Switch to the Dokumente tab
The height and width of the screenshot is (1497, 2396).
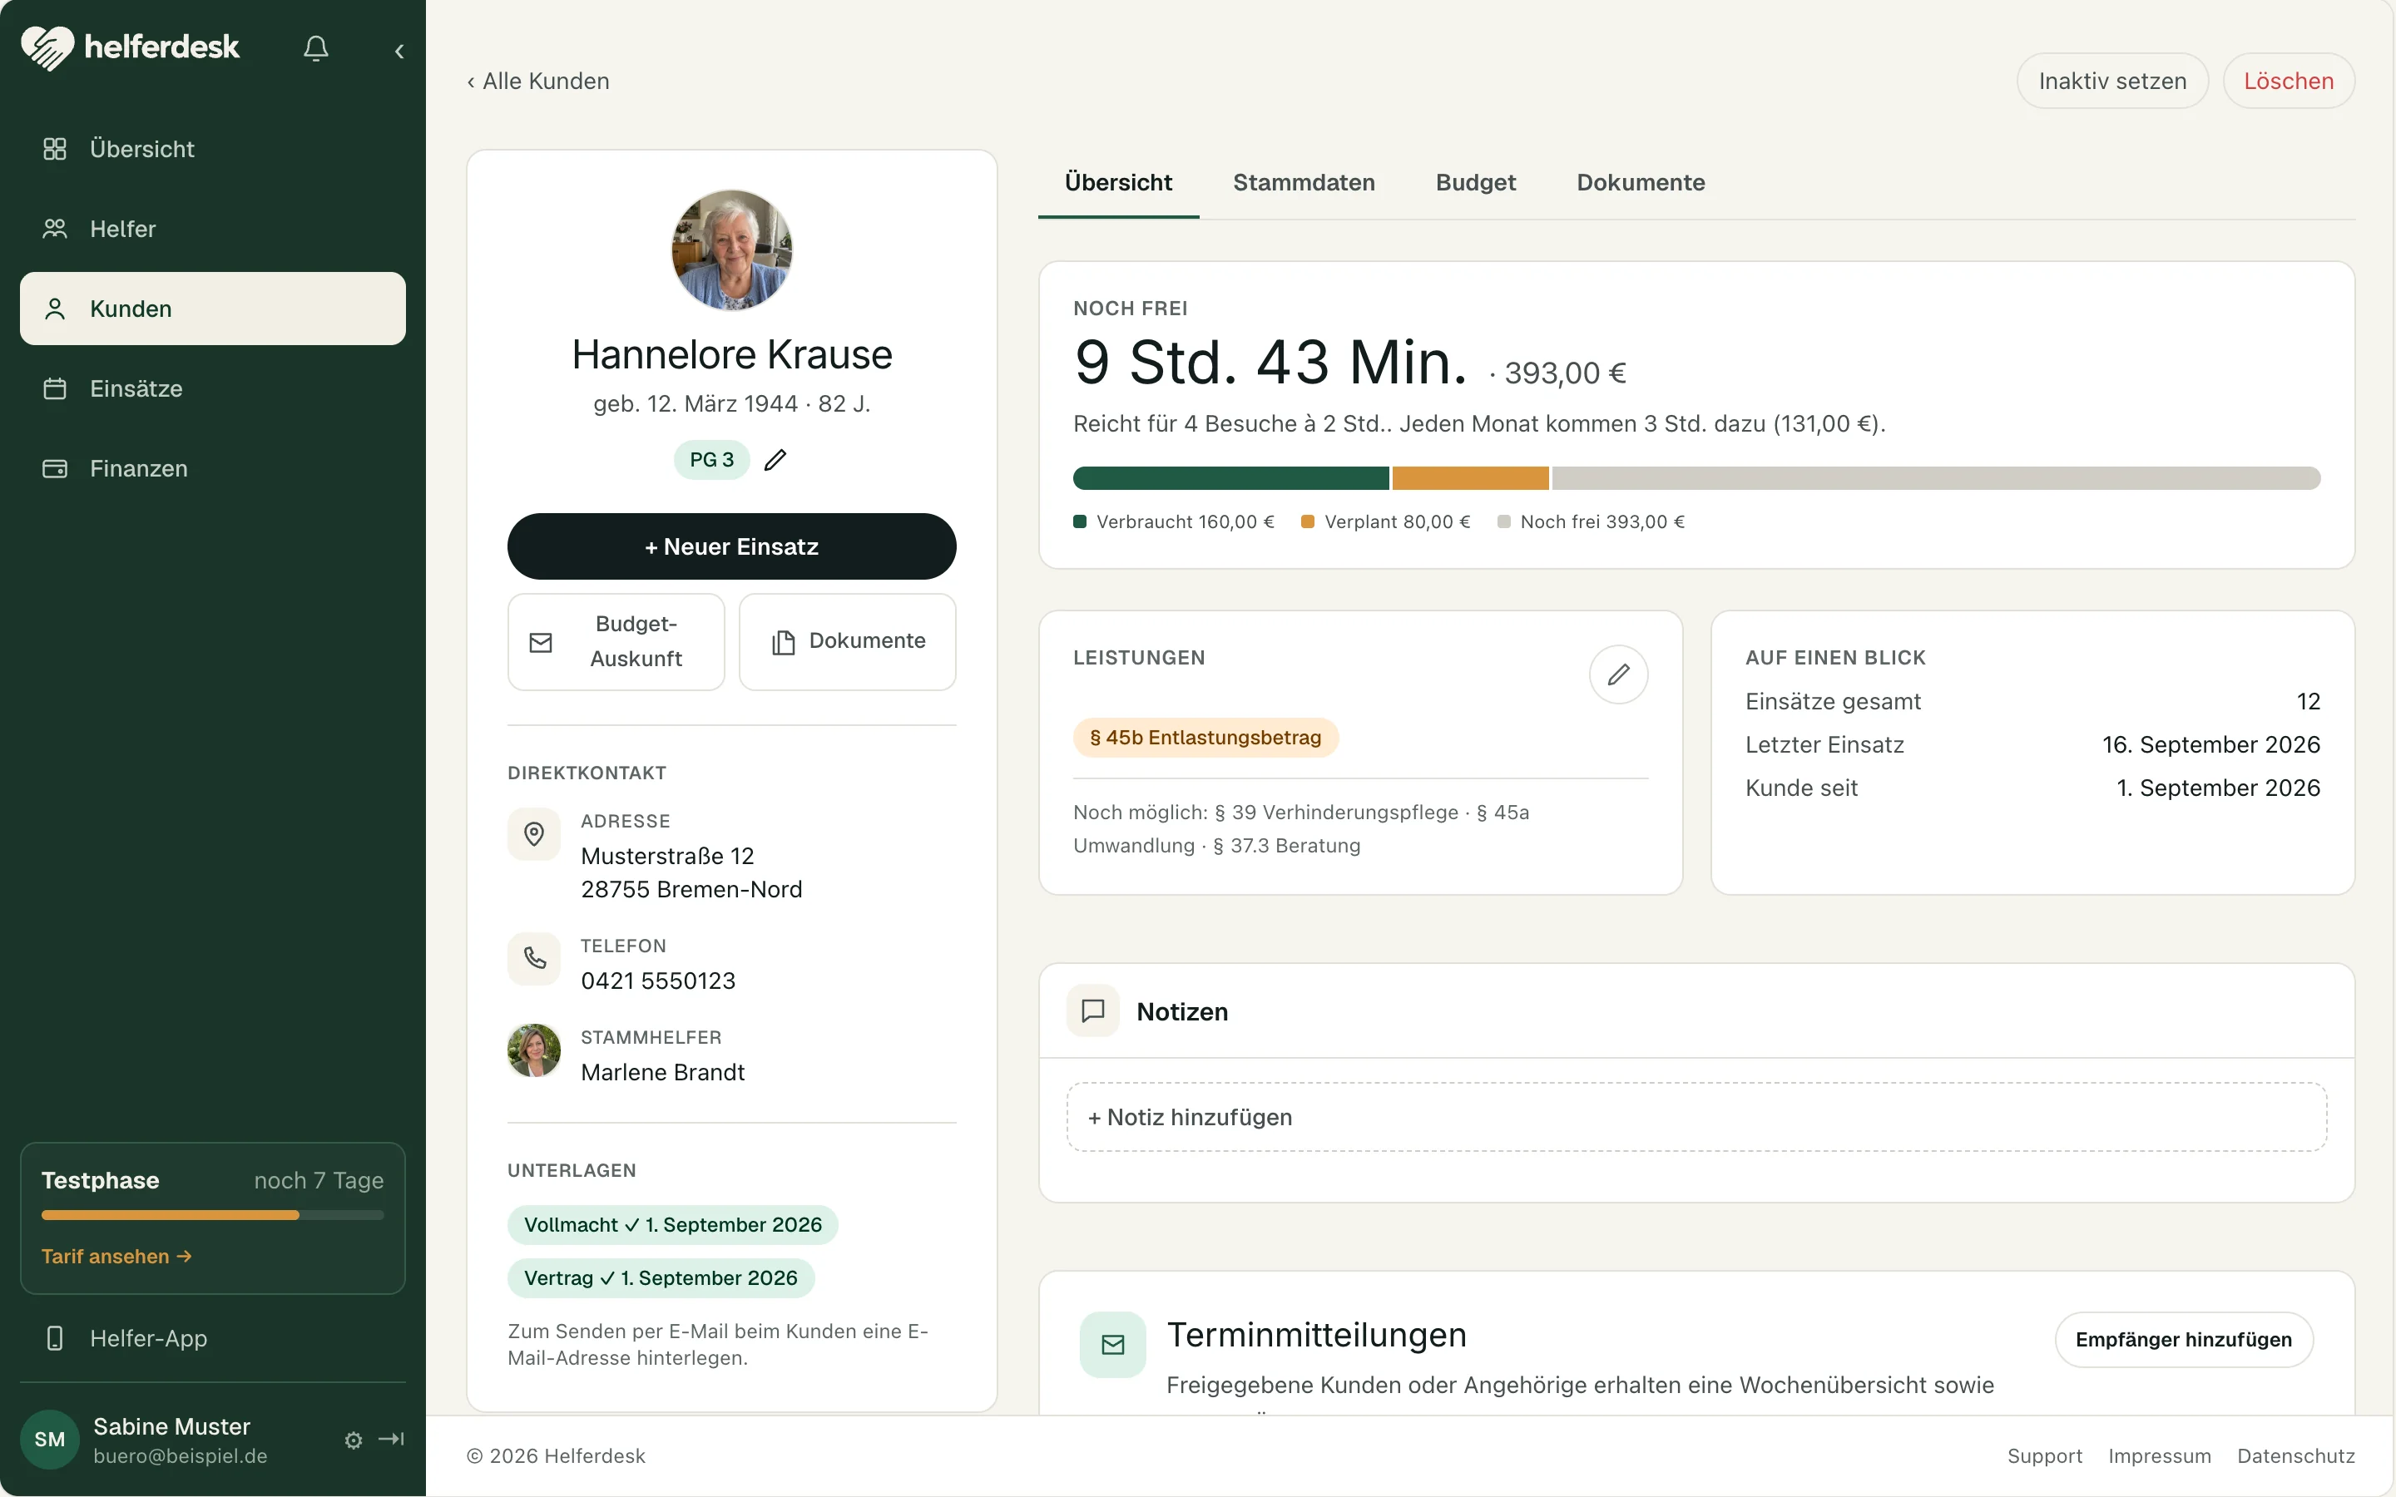click(x=1641, y=182)
